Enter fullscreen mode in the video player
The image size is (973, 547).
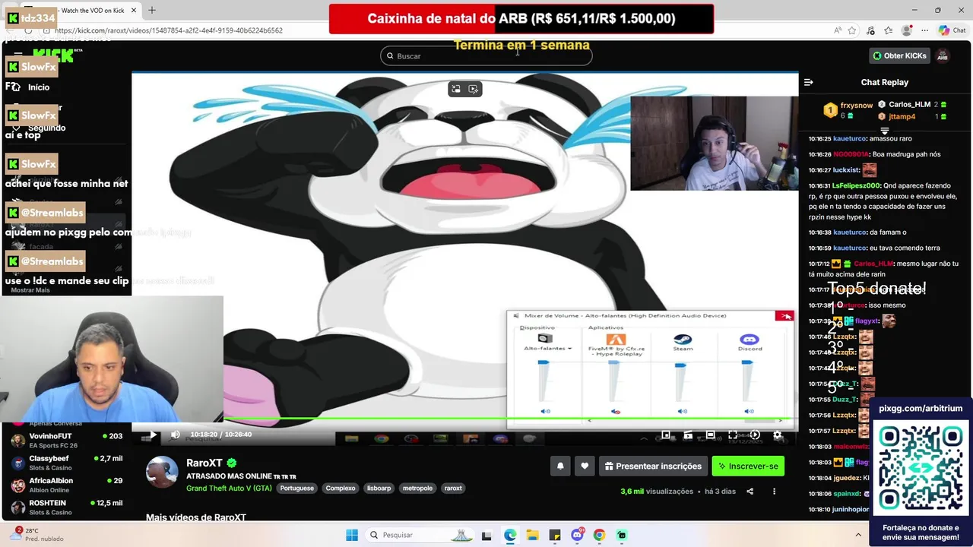coord(733,435)
